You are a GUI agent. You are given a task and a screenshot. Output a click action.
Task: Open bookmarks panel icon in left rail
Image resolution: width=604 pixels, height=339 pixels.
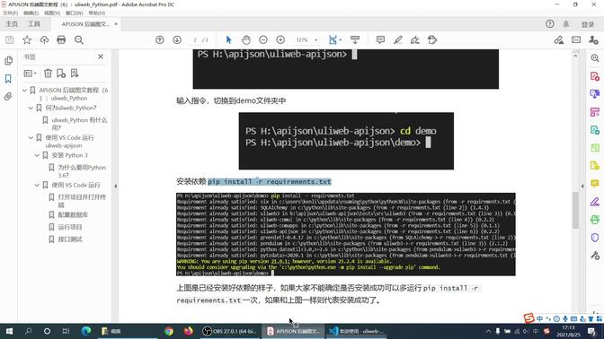pos(8,79)
